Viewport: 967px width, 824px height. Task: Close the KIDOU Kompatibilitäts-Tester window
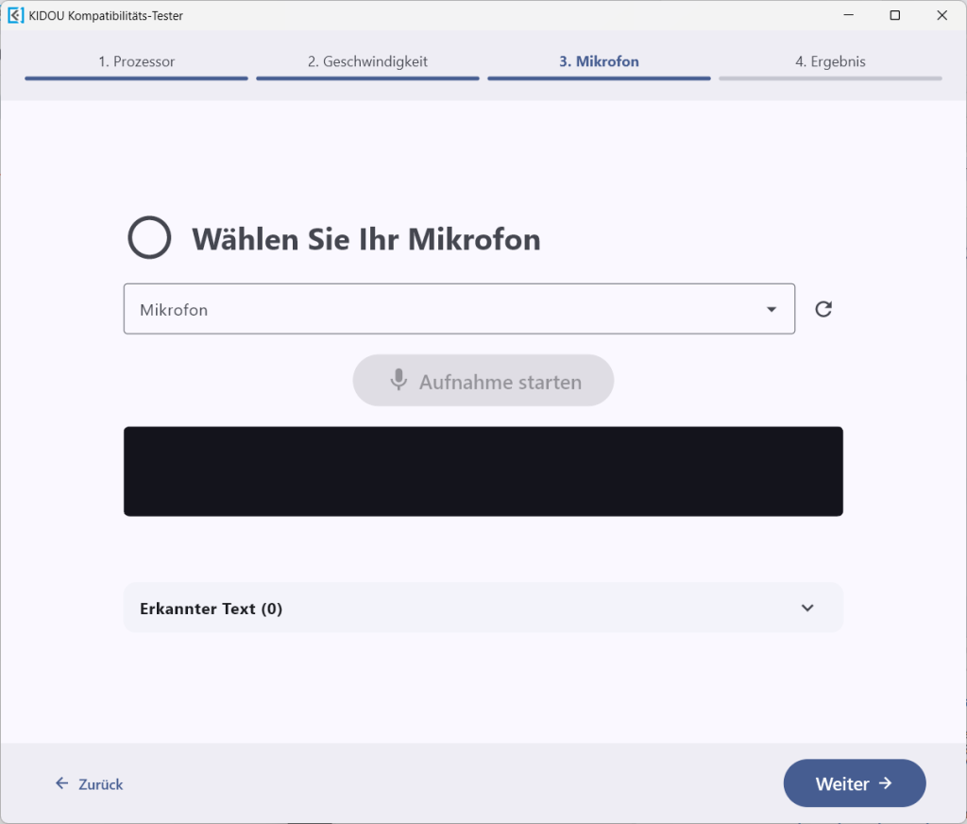(942, 15)
